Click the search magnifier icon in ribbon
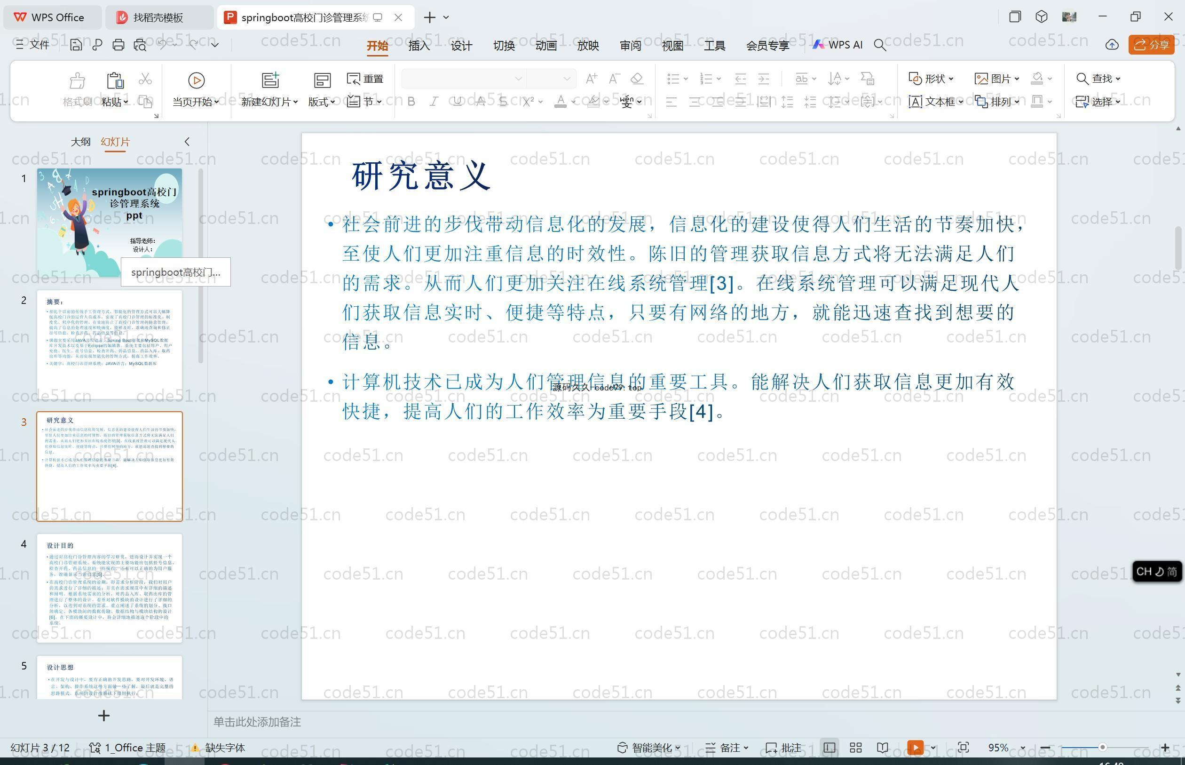This screenshot has width=1185, height=765. pyautogui.click(x=880, y=45)
